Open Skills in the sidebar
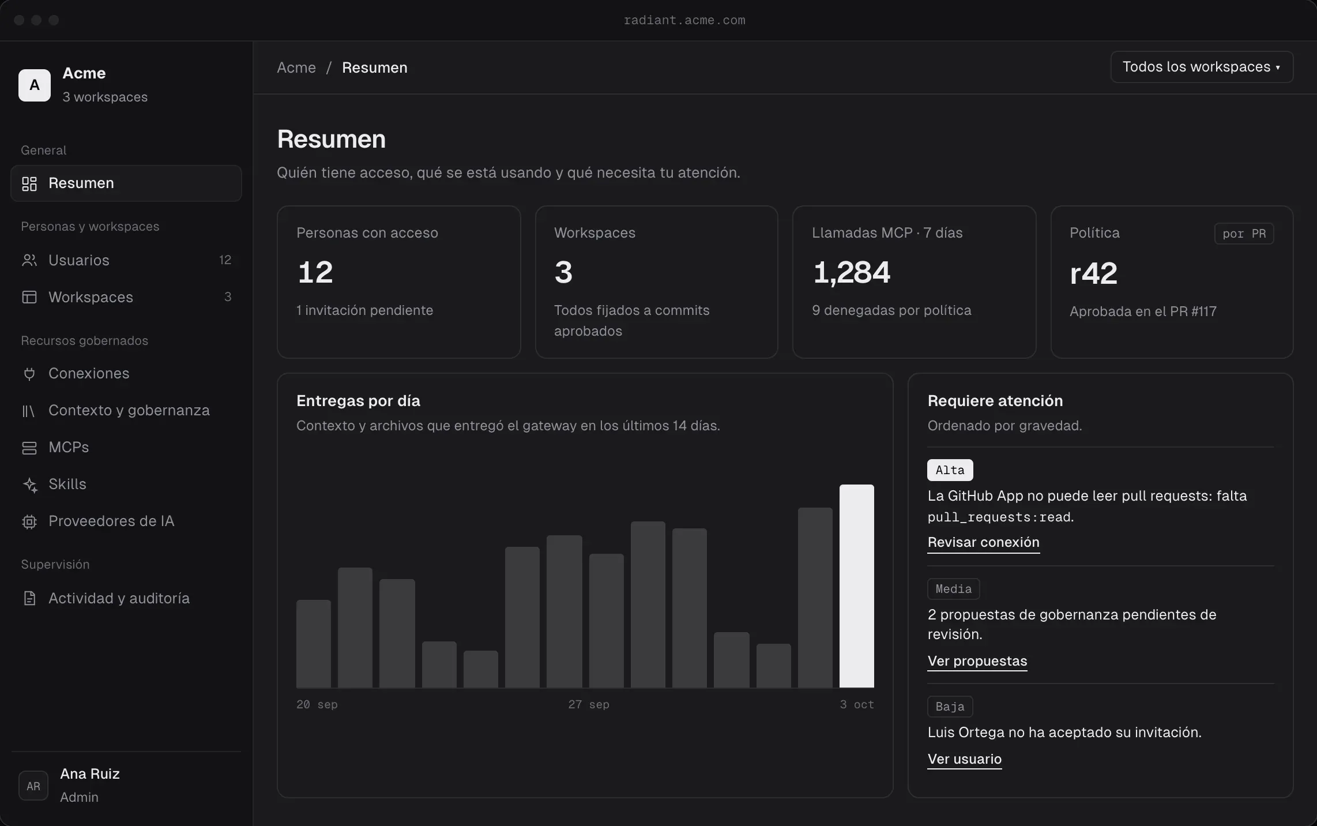This screenshot has width=1317, height=826. pos(126,484)
